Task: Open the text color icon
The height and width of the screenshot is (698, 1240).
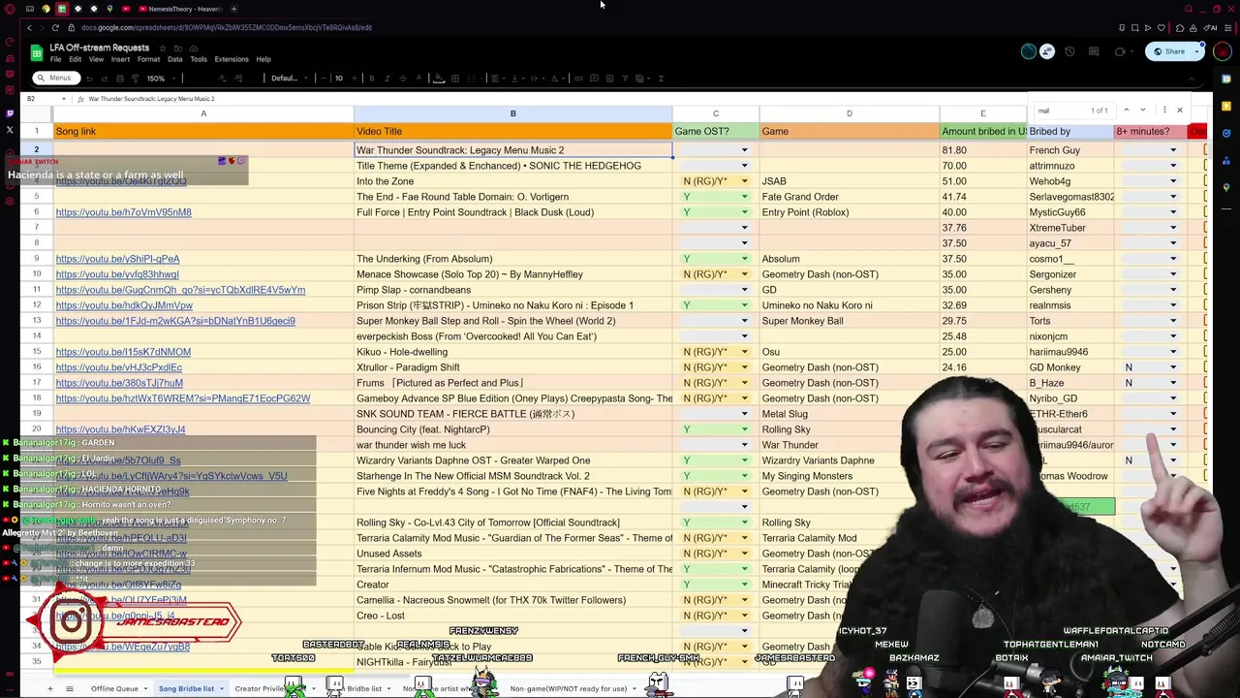Action: click(x=418, y=79)
